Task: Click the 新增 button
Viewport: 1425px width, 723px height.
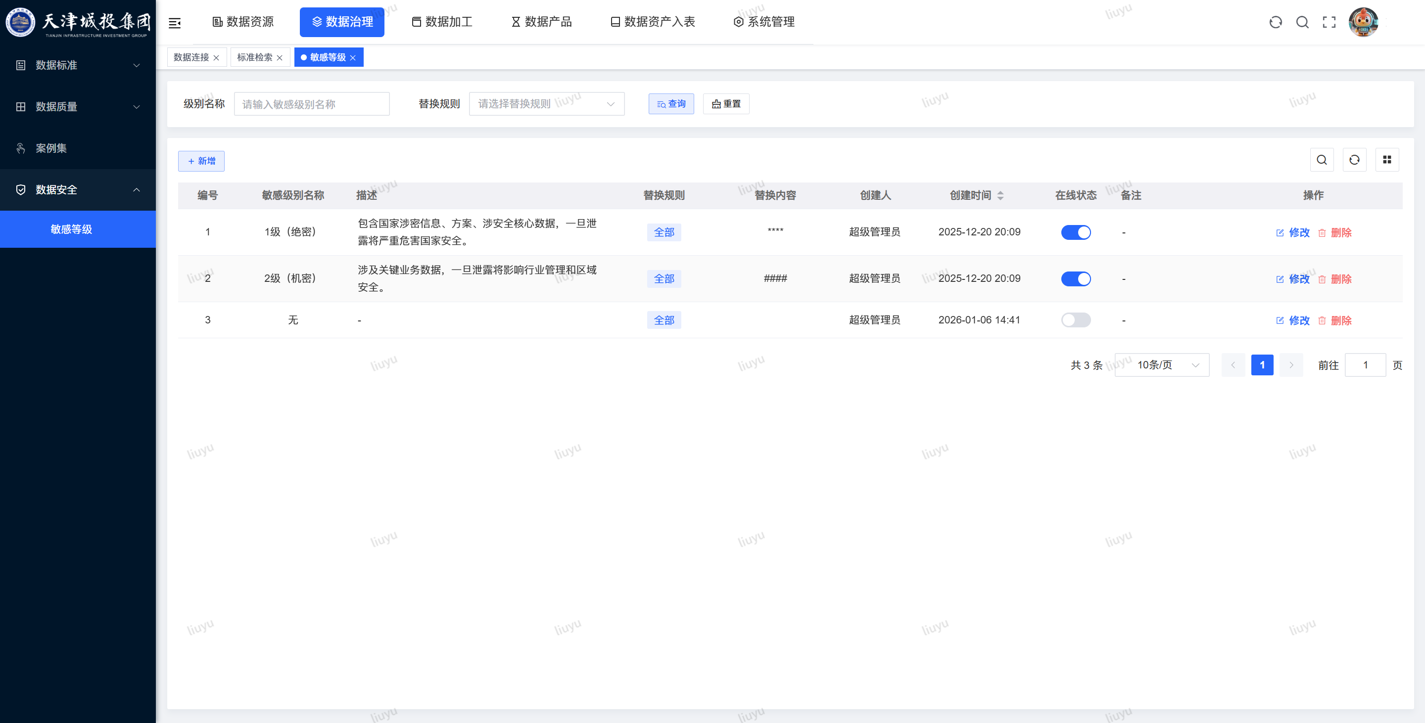Action: pos(201,161)
